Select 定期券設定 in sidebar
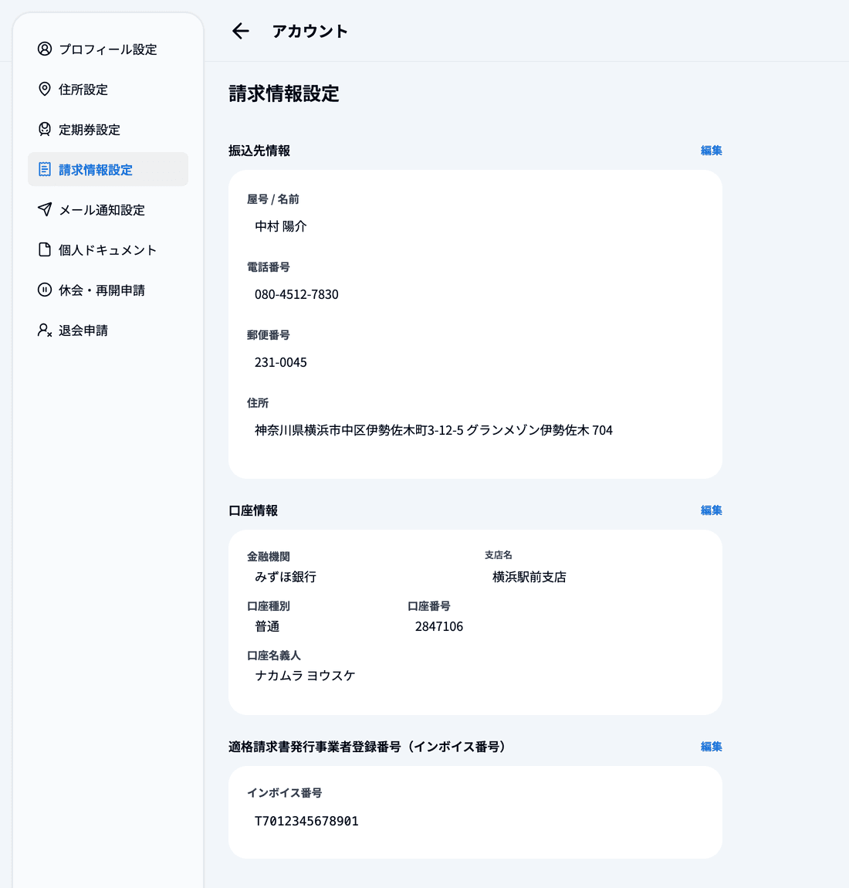The width and height of the screenshot is (849, 888). click(x=108, y=130)
